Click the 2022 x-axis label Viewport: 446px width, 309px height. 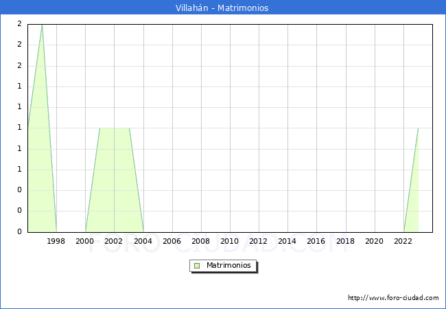(403, 241)
